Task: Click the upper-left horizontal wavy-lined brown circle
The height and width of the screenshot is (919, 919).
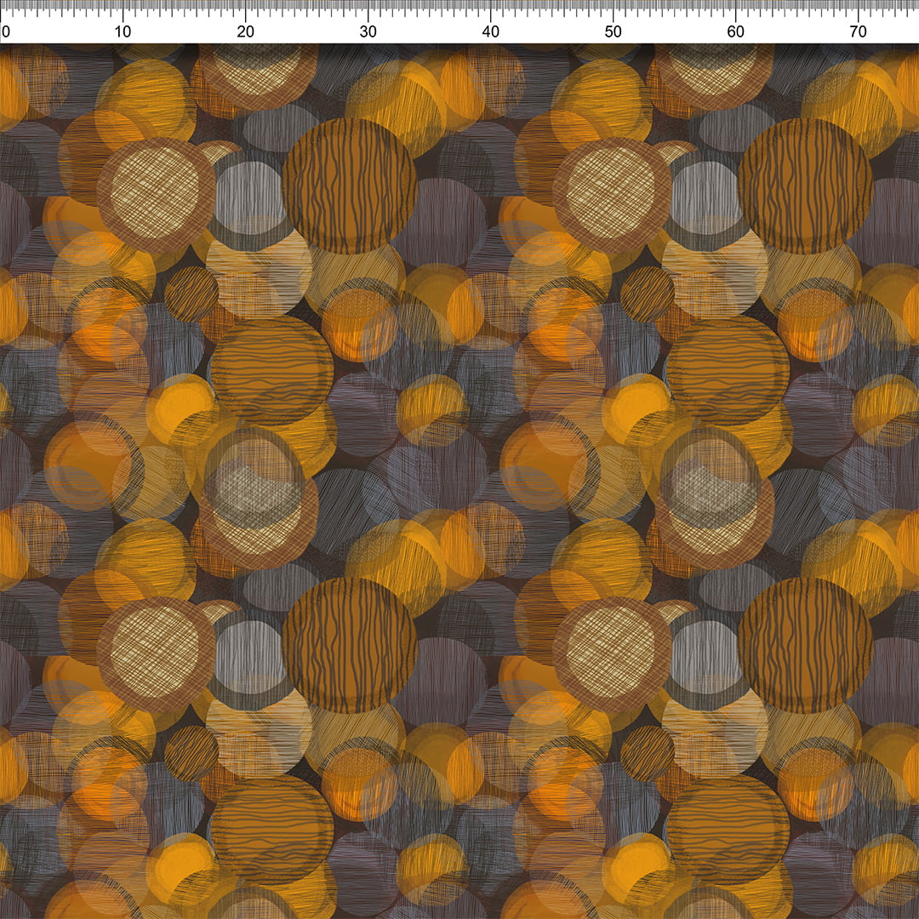Action: click(x=271, y=371)
